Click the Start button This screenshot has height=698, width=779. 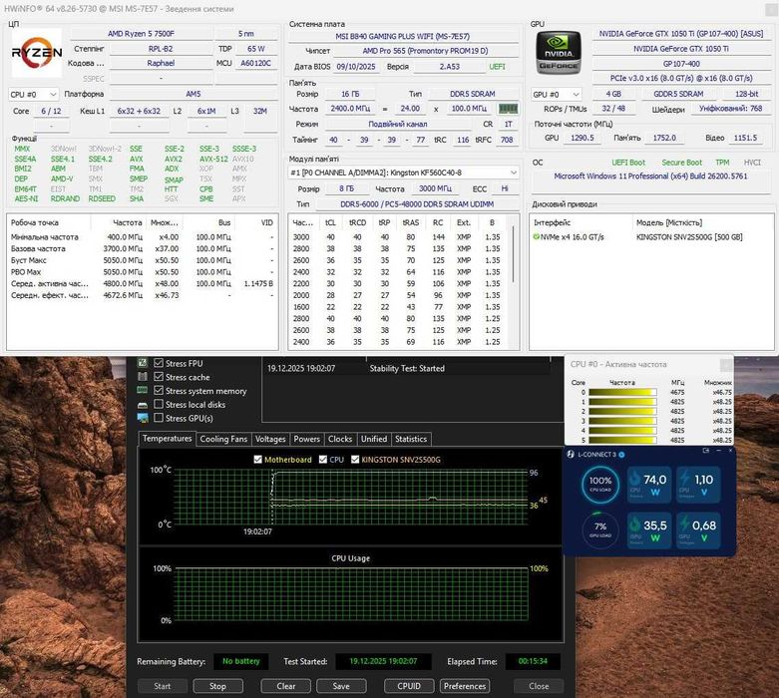(x=163, y=686)
